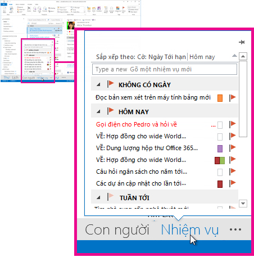Viewport: 254px width, 257px height.
Task: Click the scroll up arrow of the task list
Action: tap(243, 56)
